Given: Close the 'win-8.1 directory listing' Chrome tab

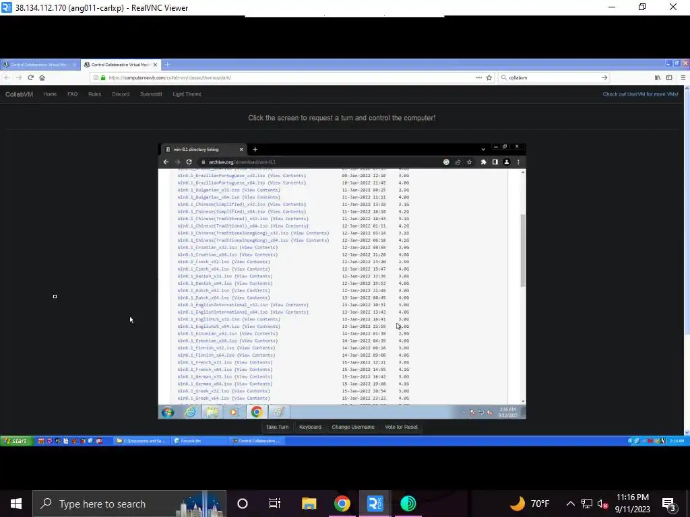Looking at the screenshot, I should [x=241, y=149].
